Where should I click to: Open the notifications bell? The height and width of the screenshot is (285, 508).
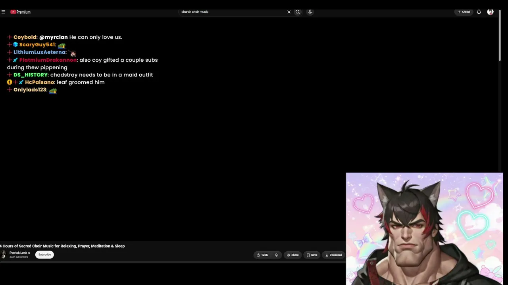click(479, 12)
